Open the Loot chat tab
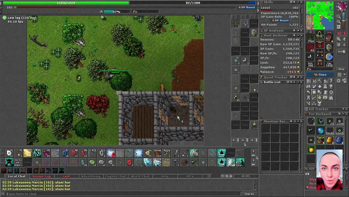Screen dimensions: 349x197 (66, 176)
